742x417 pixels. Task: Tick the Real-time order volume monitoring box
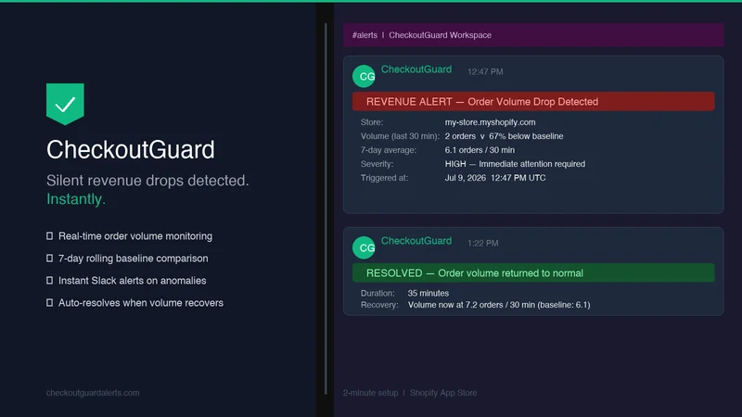(x=50, y=236)
